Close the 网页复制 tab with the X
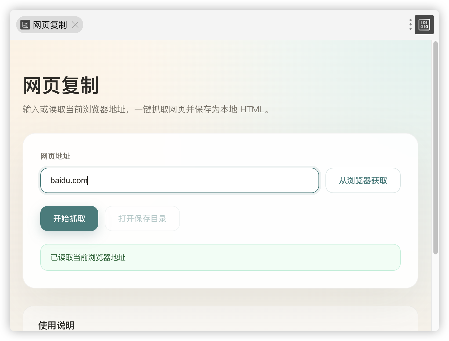449x341 pixels. [75, 25]
